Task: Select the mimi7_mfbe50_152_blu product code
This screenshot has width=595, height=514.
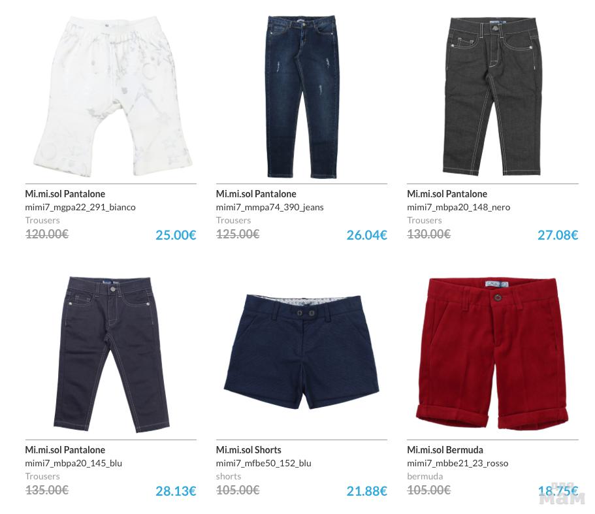Action: pos(263,464)
